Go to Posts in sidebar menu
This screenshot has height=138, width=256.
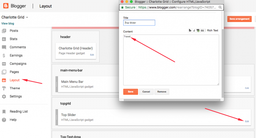pos(14,31)
